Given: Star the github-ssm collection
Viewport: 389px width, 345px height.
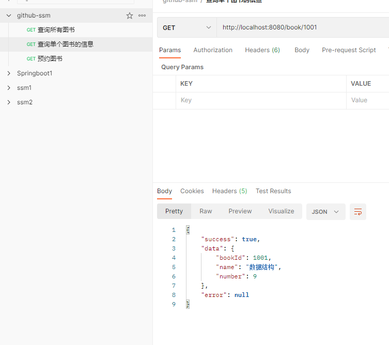Looking at the screenshot, I should (x=130, y=15).
